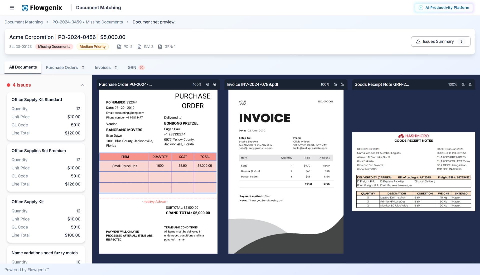The width and height of the screenshot is (480, 275).
Task: Select the Office Supply Kit Standard issue card
Action: (46, 116)
